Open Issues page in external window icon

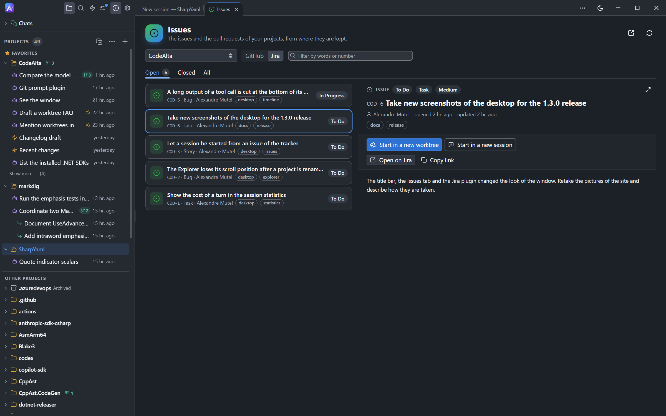631,33
